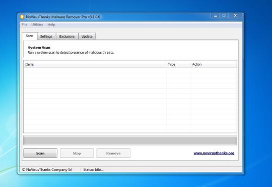Sort by the Type column header
Image resolution: width=272 pixels, height=187 pixels.
(x=178, y=64)
